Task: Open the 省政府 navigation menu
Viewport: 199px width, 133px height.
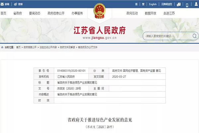Action: [x=18, y=13]
